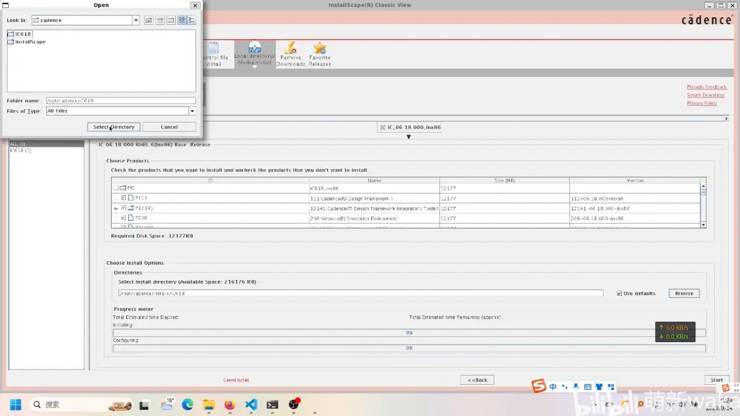Cancel the Open dialog
The height and width of the screenshot is (416, 740).
[x=169, y=126]
